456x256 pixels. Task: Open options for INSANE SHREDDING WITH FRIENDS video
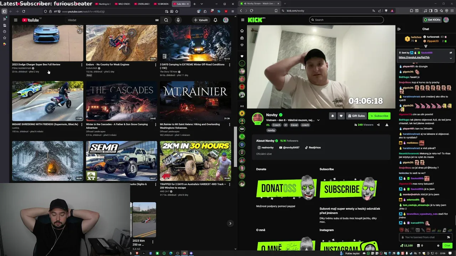[82, 124]
